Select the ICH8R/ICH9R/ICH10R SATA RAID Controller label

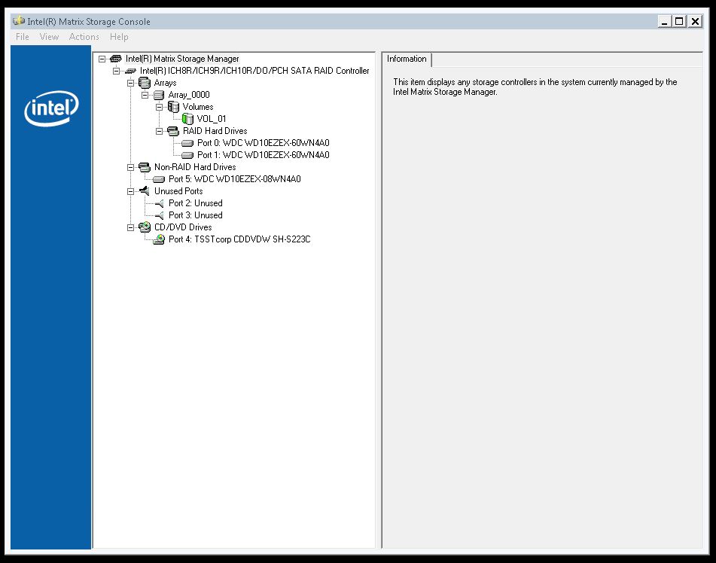254,71
